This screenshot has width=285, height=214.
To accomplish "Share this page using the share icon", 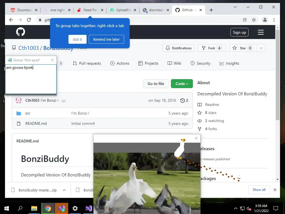I will tap(245, 20).
